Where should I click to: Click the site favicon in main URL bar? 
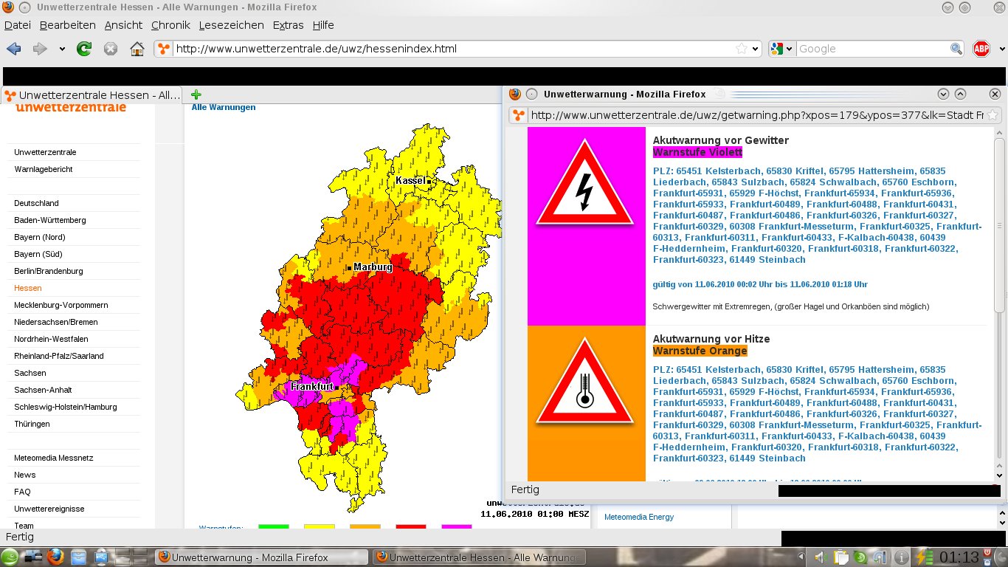[165, 49]
